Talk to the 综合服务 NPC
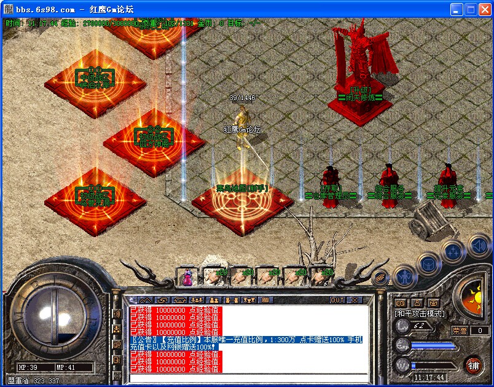Screen dimensions: 494x387 390,186
